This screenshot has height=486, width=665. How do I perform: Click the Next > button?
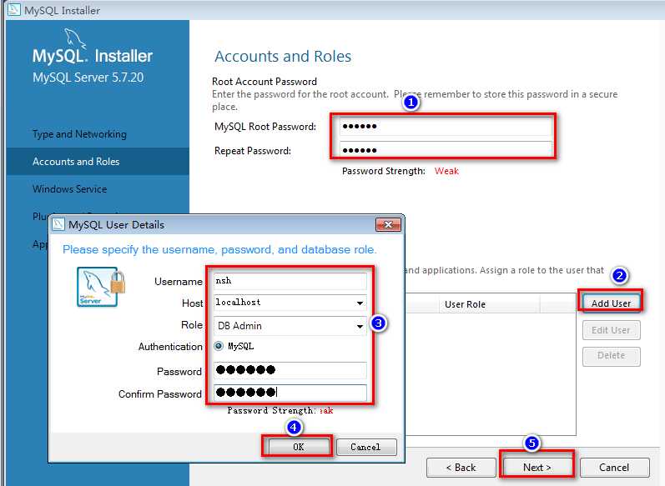(537, 468)
